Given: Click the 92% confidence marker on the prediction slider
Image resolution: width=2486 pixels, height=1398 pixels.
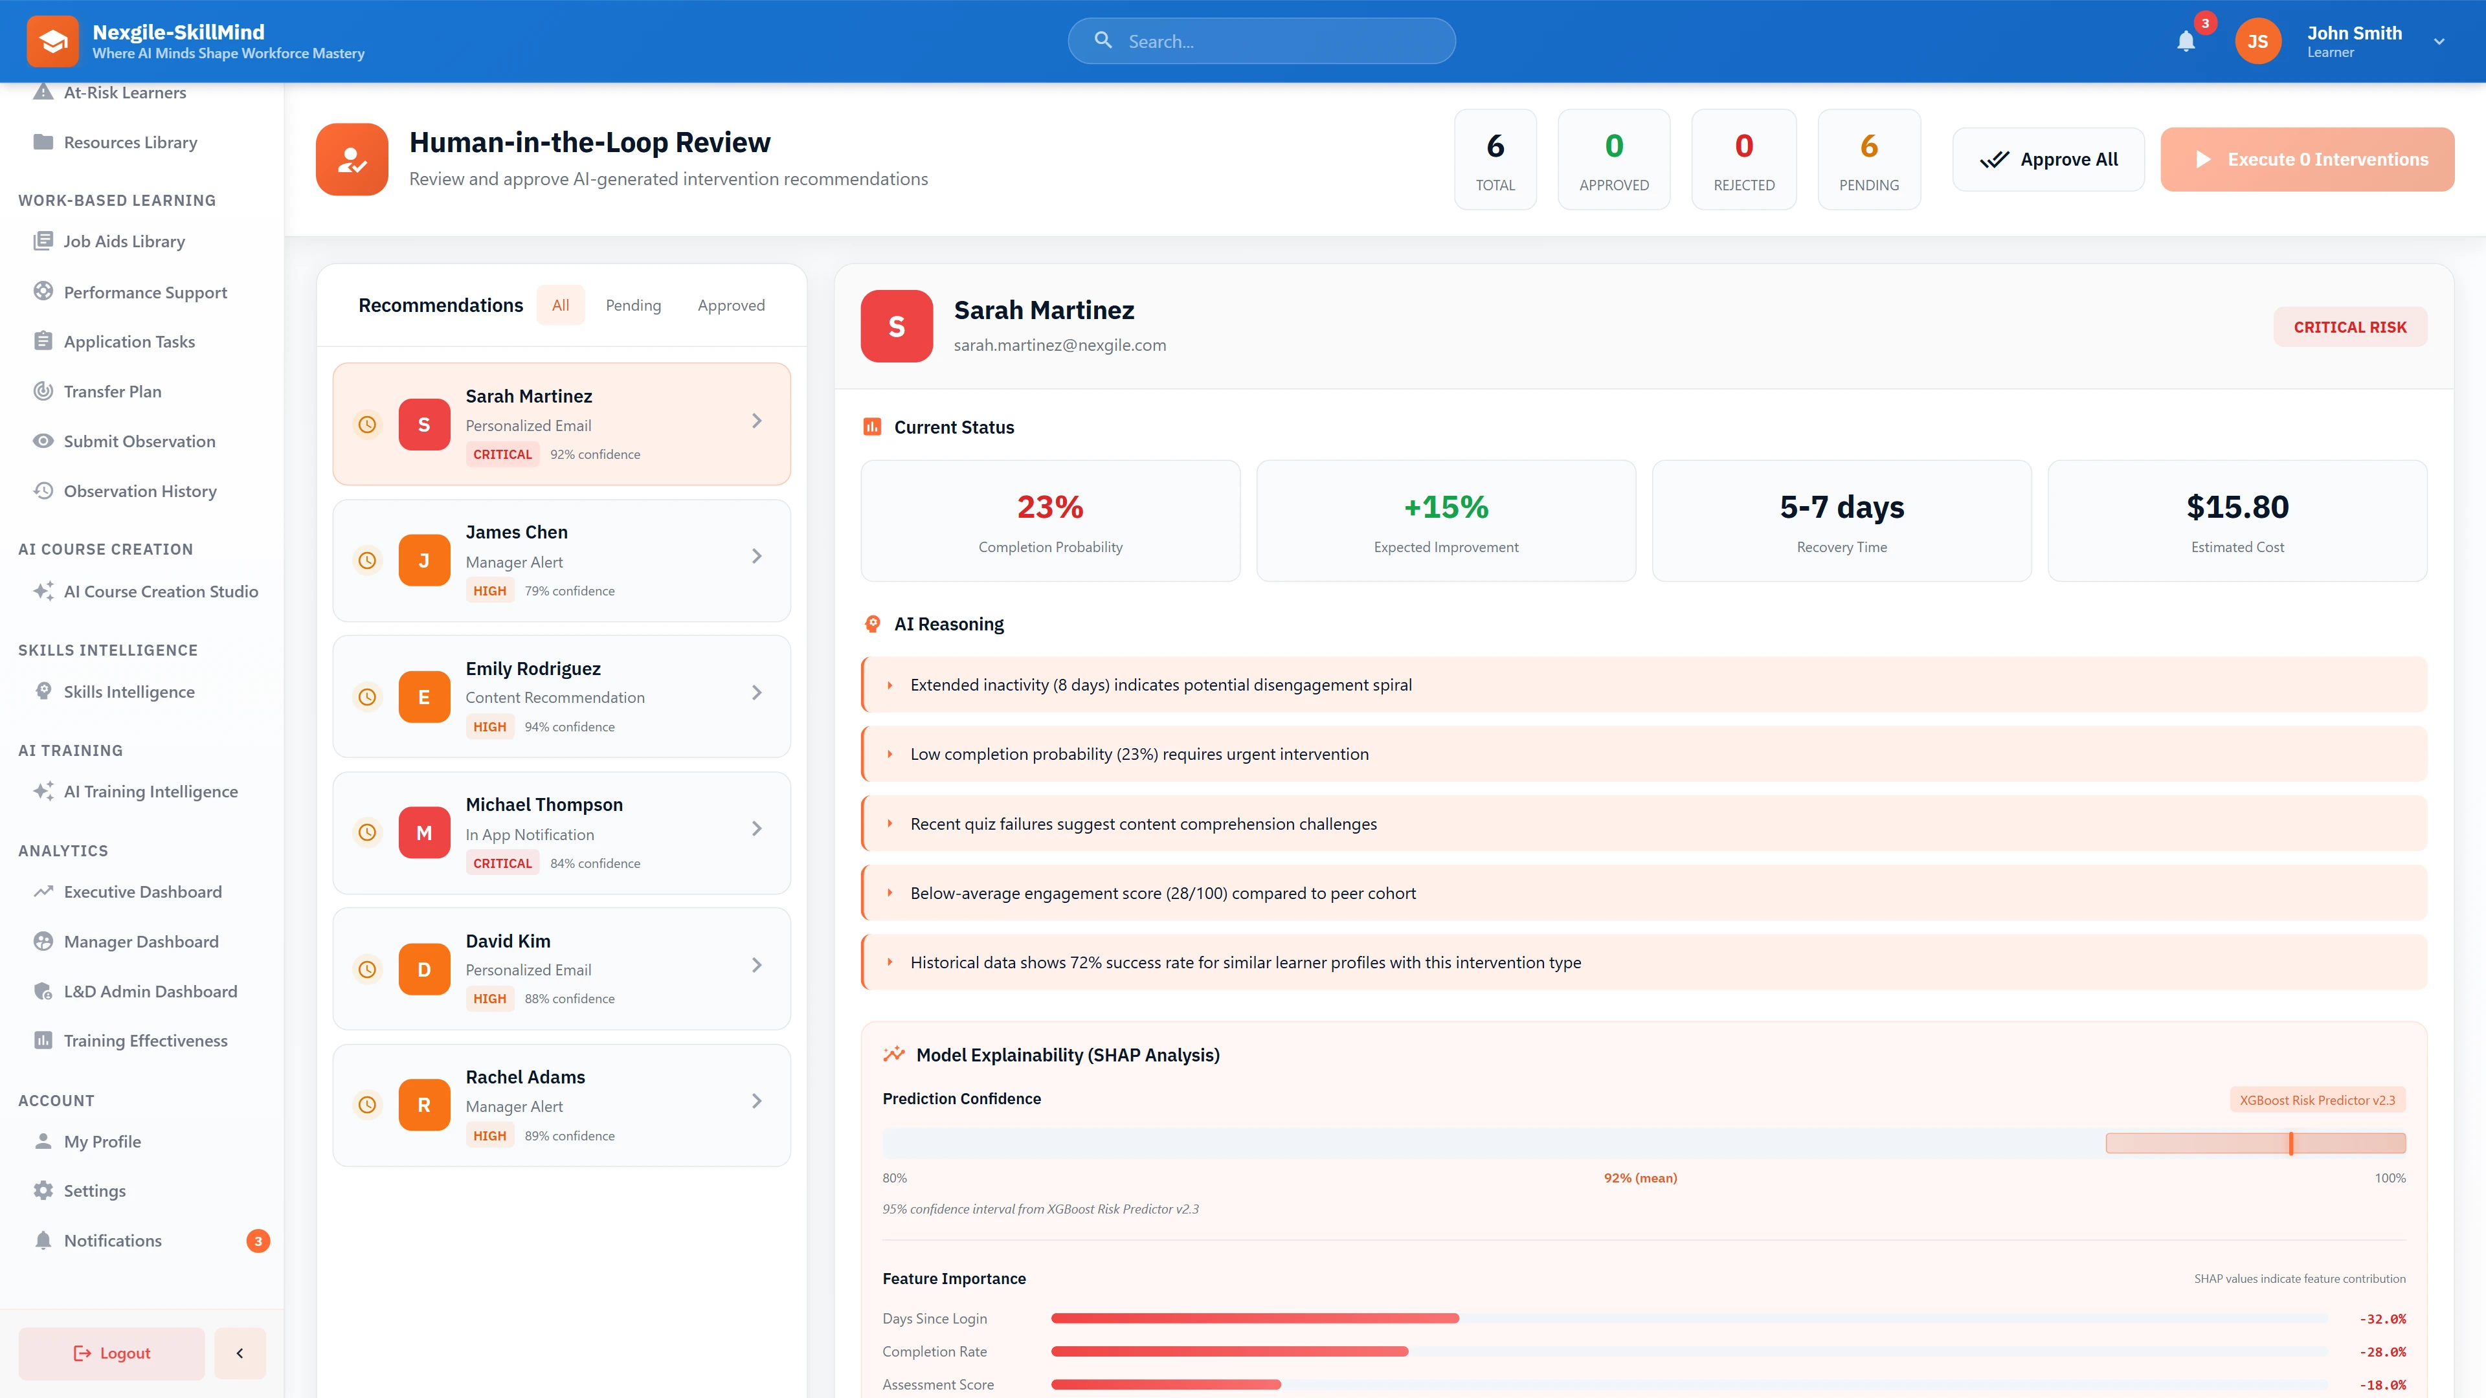Looking at the screenshot, I should 2291,1144.
